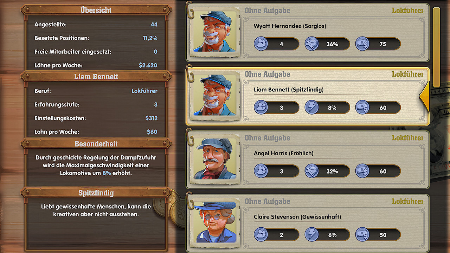
Task: Click Liam Bennett's experience level icon
Action: tap(261, 108)
